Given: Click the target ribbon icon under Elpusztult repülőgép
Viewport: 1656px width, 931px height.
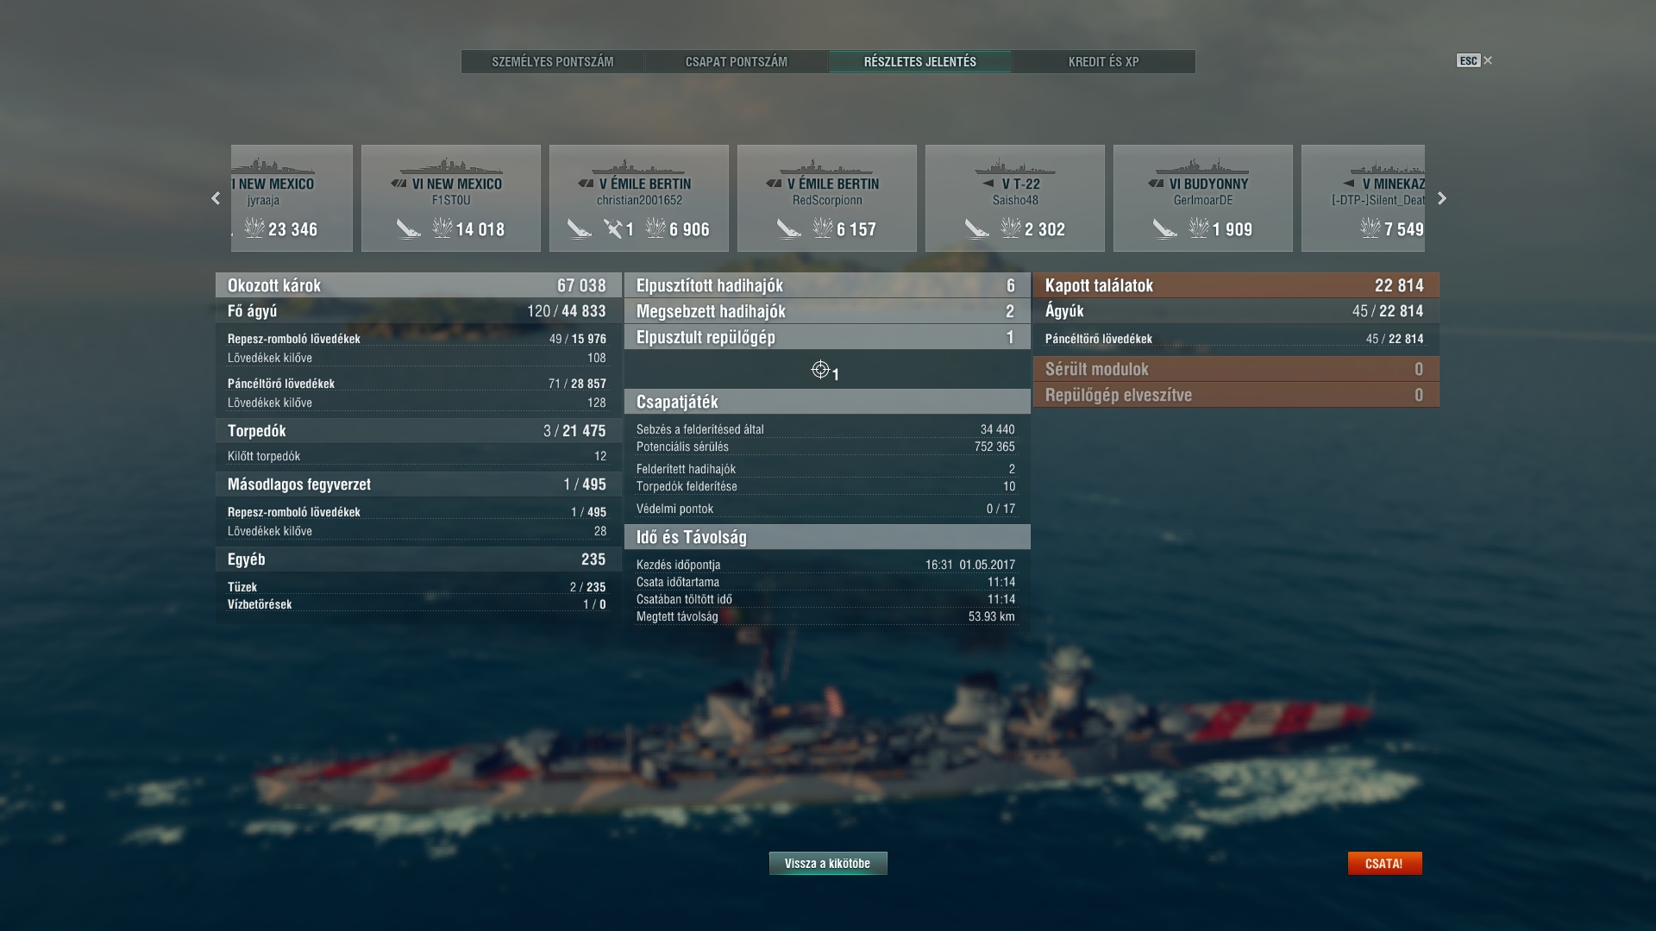Looking at the screenshot, I should [x=820, y=370].
